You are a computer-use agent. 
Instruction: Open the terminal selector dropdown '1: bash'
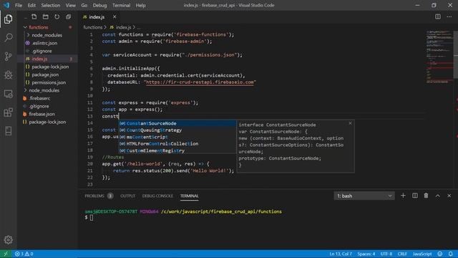(364, 196)
